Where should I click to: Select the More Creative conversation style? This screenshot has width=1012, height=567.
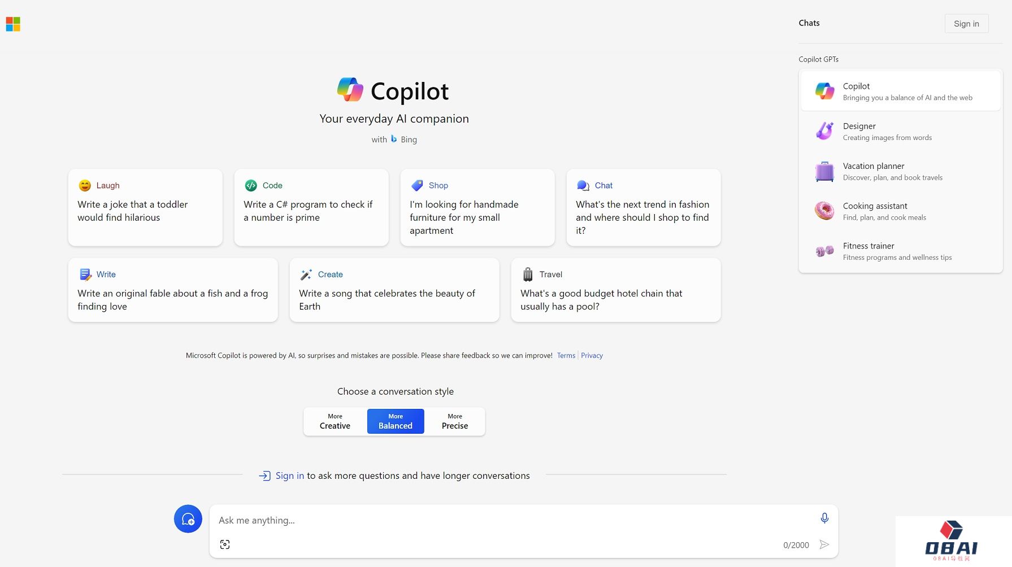[334, 421]
